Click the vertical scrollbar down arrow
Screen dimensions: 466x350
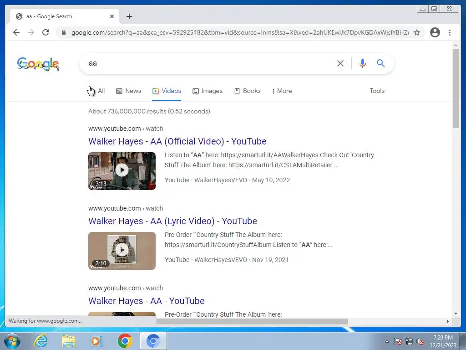click(456, 314)
